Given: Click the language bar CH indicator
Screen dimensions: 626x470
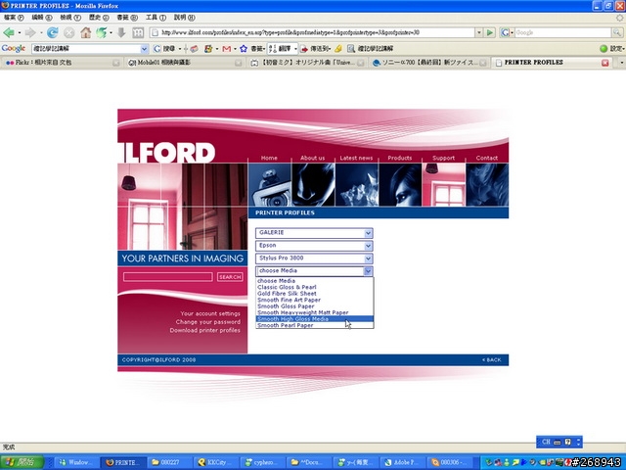Looking at the screenshot, I should coord(546,442).
